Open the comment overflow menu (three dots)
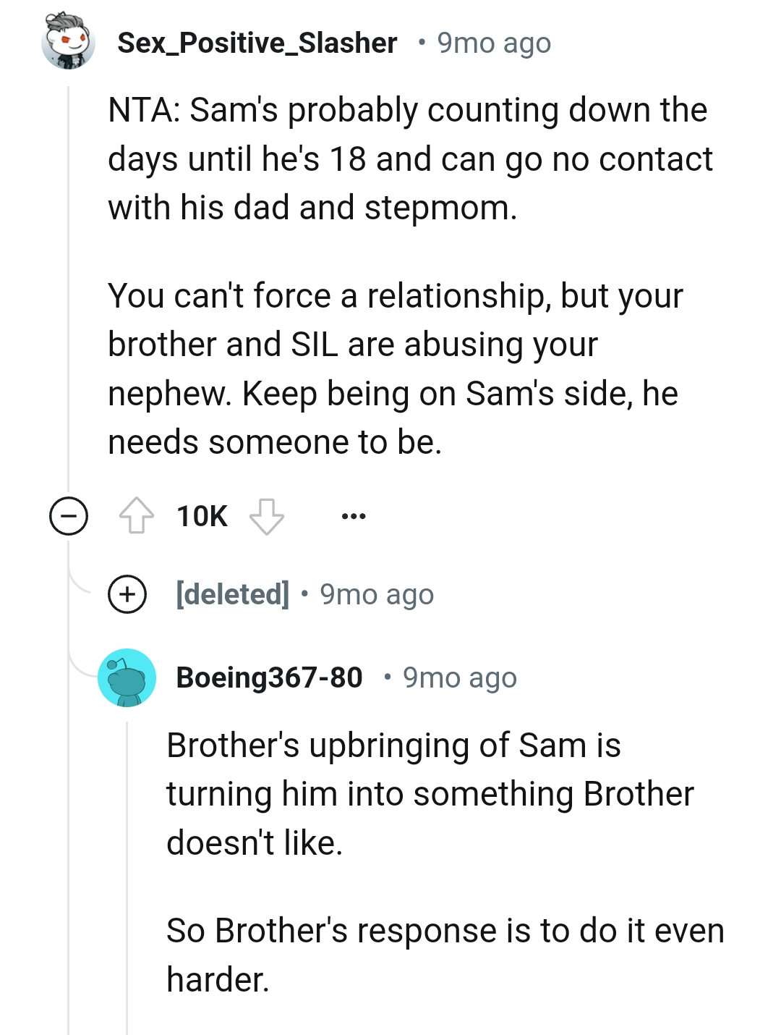Image resolution: width=781 pixels, height=1035 pixels. click(354, 515)
